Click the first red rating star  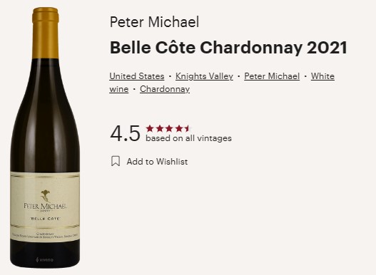(150, 129)
